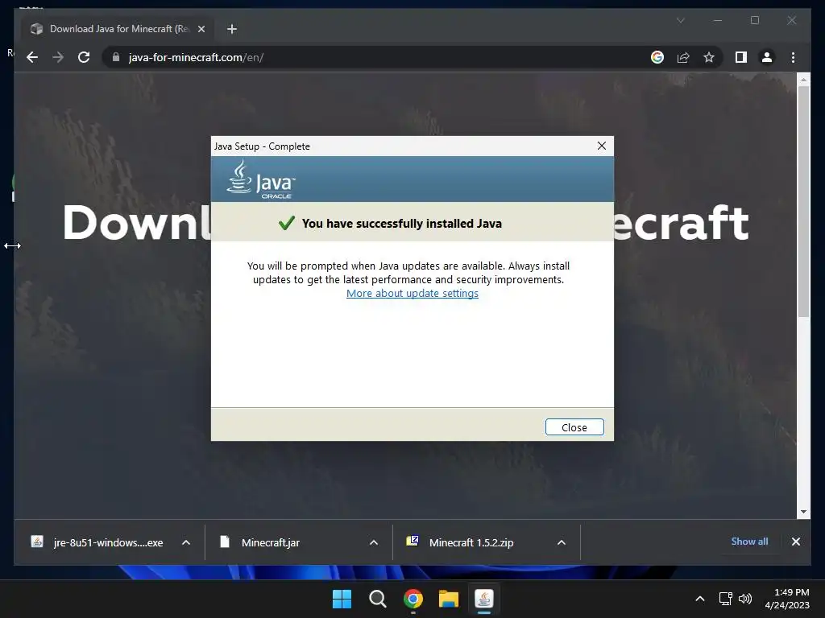Viewport: 825px width, 618px height.
Task: Bookmark this tab with the star icon
Action: pos(709,57)
